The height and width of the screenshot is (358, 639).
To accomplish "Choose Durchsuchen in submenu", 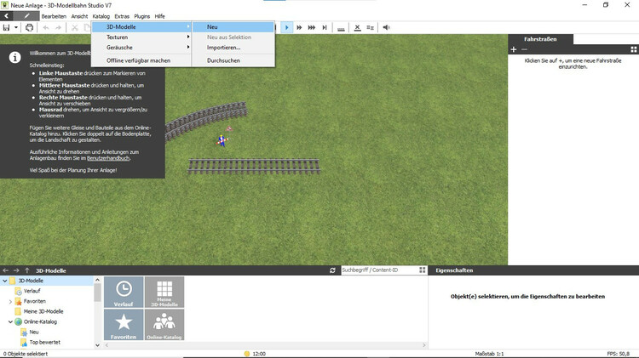I will tap(233, 60).
